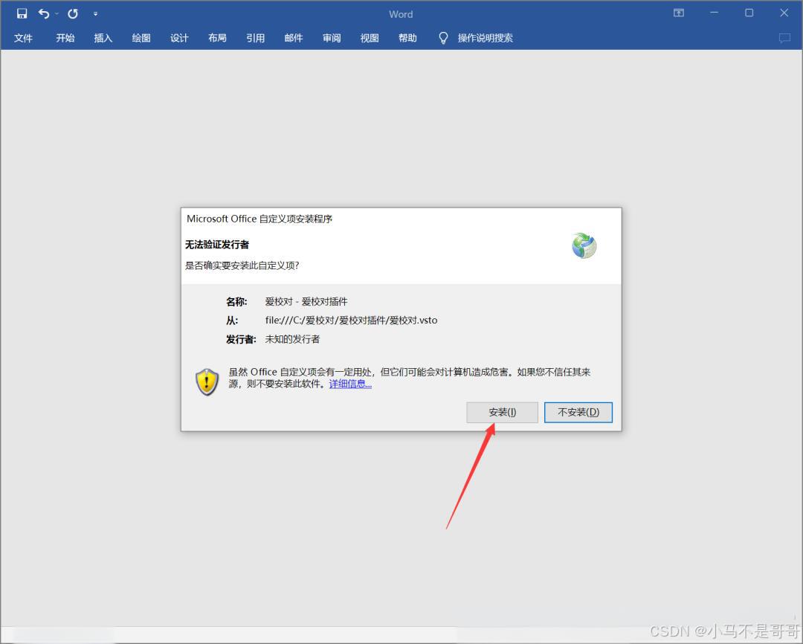Click the name 爱校对 - 爱校对插件
The height and width of the screenshot is (644, 803).
[x=306, y=301]
